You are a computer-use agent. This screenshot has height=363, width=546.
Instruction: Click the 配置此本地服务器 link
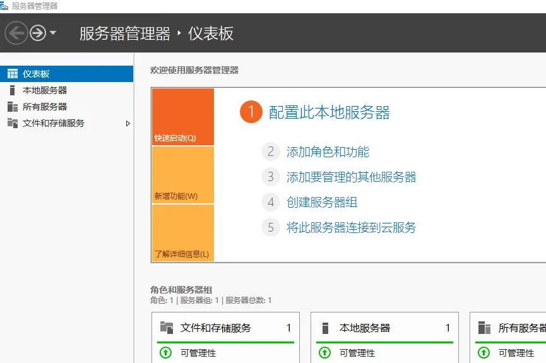pyautogui.click(x=329, y=112)
